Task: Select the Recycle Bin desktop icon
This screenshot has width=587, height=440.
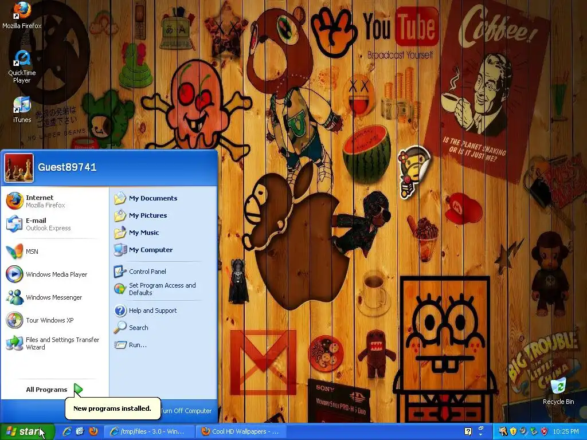Action: coord(558,391)
